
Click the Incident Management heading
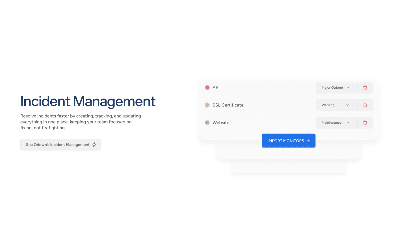point(88,101)
